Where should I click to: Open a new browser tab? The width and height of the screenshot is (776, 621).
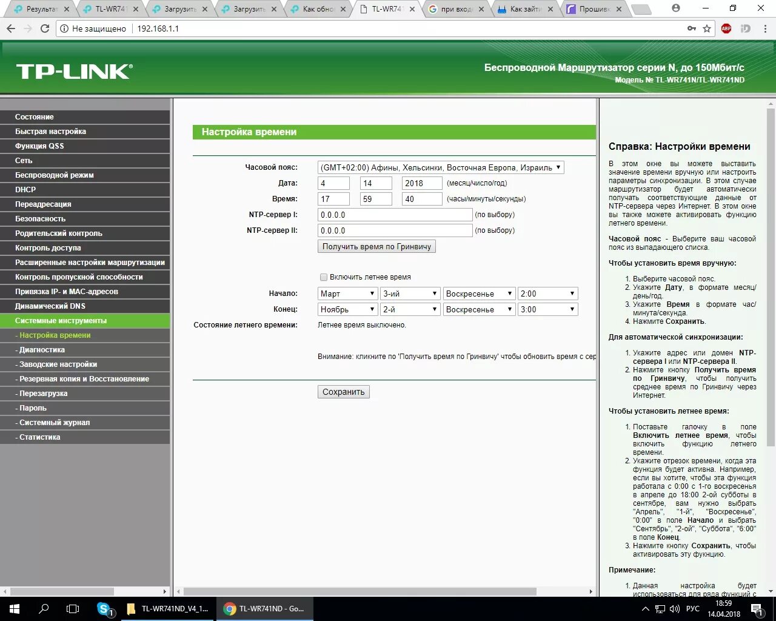click(x=641, y=10)
